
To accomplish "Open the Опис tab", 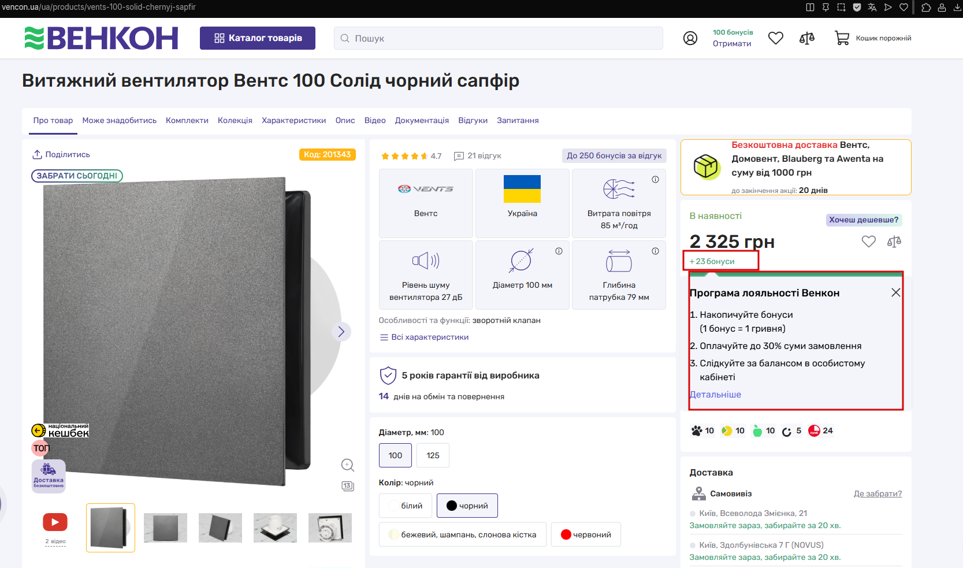I will coord(345,121).
